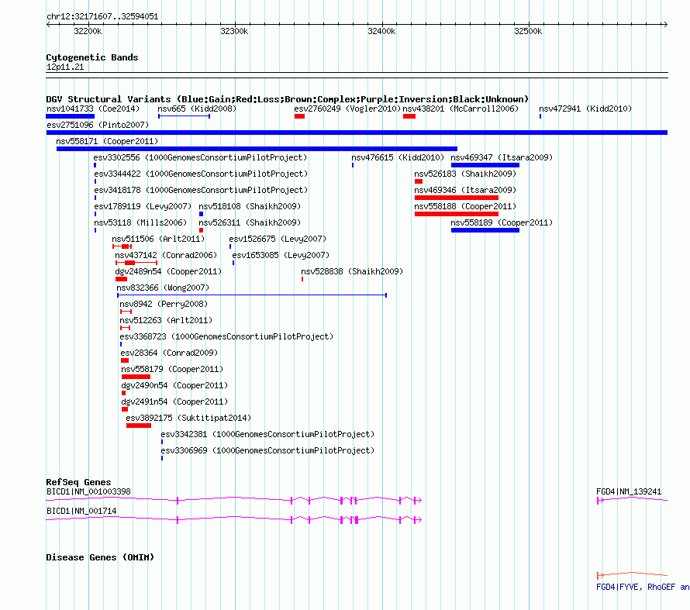Open the FGD4|FYVE, RhoGEF disease gene link

pos(643,587)
